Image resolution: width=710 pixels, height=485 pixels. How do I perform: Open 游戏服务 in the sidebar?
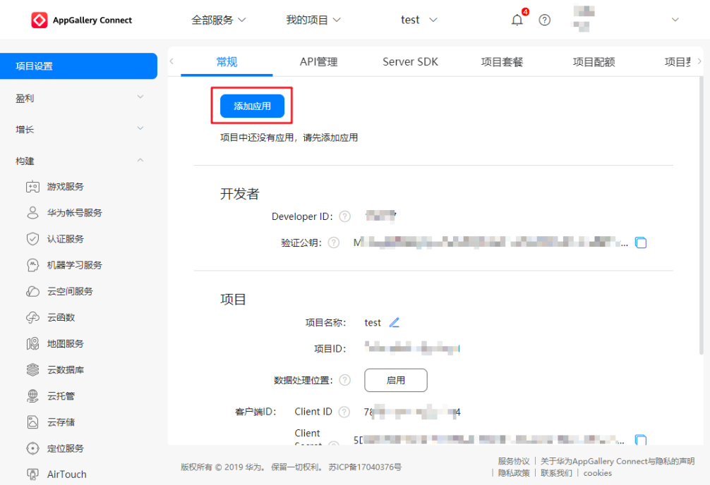65,187
